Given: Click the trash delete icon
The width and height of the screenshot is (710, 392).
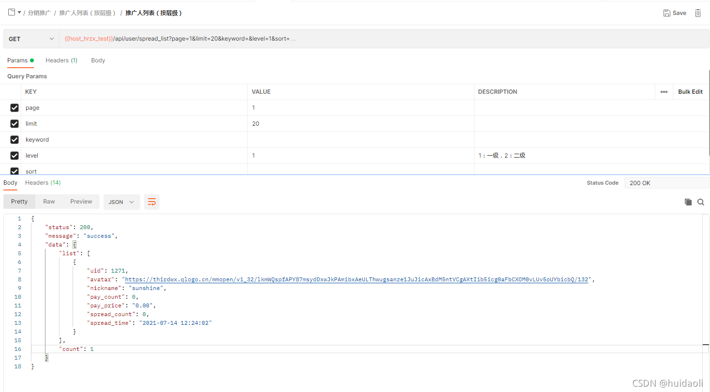Looking at the screenshot, I should coord(697,13).
